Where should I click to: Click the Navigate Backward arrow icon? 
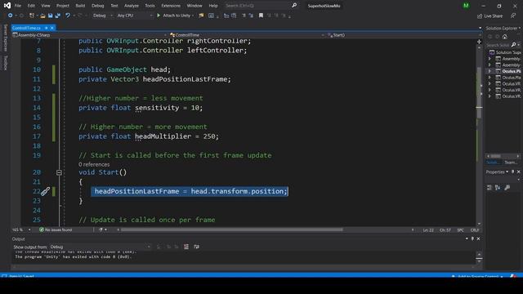[11, 16]
